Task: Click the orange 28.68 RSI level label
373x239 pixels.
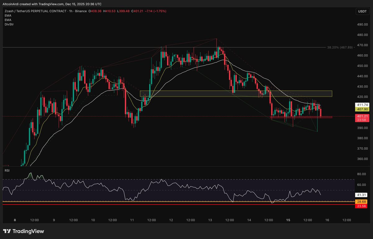Action: pos(361,202)
